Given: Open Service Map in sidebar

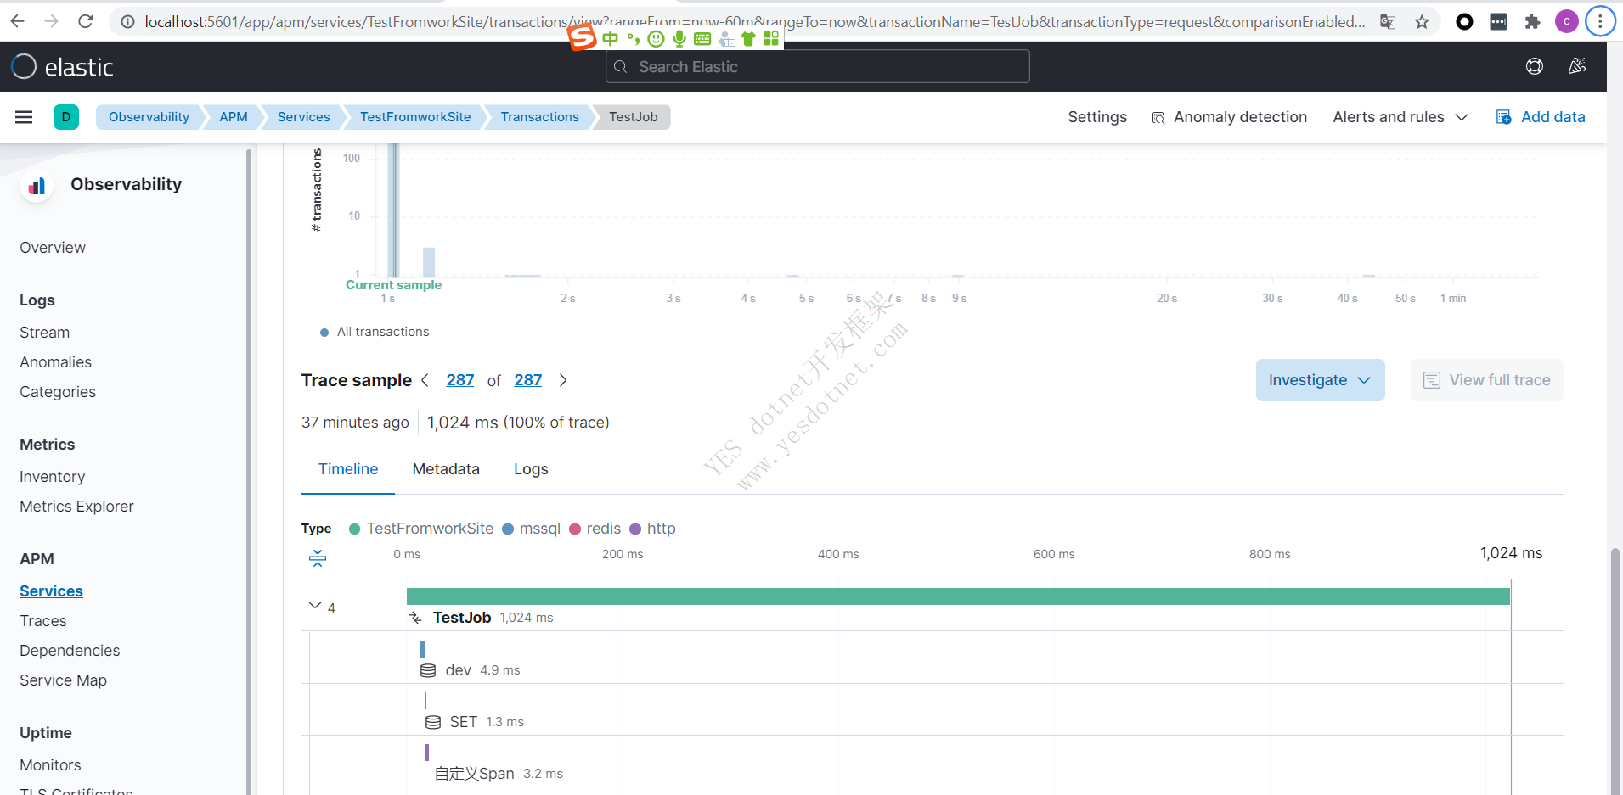Looking at the screenshot, I should [x=63, y=680].
